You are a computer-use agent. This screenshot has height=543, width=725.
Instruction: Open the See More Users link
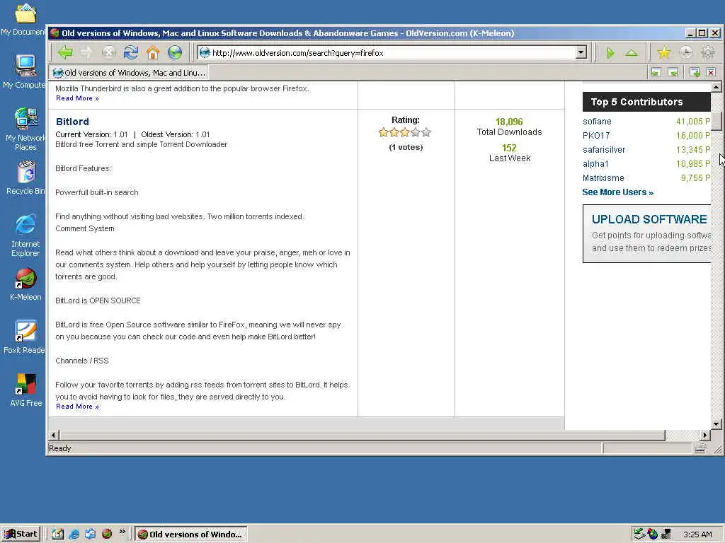tap(617, 192)
